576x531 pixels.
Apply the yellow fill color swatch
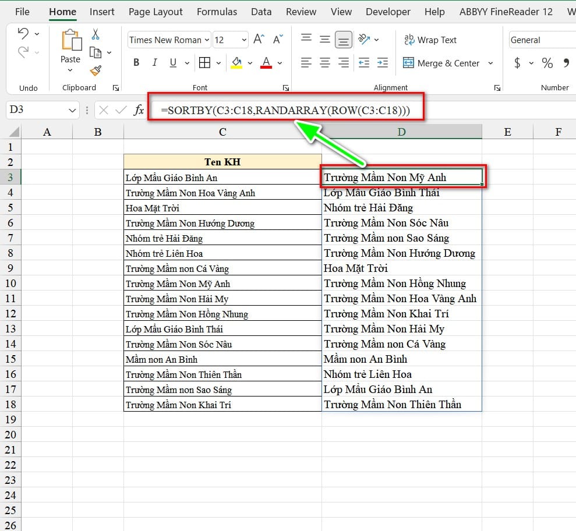(236, 63)
